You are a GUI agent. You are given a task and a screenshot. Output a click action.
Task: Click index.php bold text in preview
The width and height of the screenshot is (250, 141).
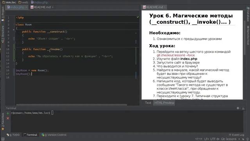[x=189, y=59]
